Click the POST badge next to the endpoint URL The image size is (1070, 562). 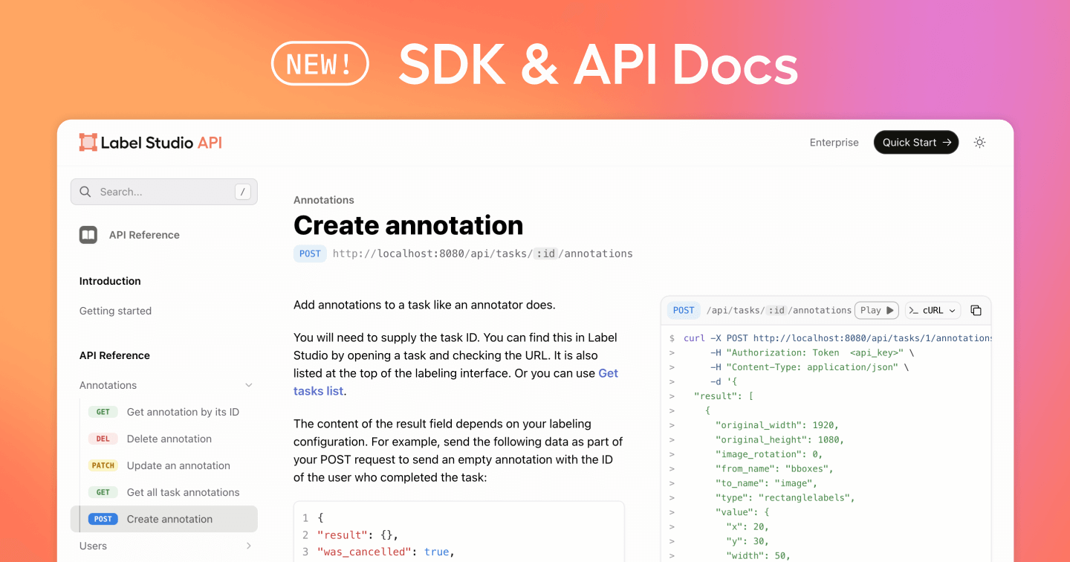click(310, 253)
